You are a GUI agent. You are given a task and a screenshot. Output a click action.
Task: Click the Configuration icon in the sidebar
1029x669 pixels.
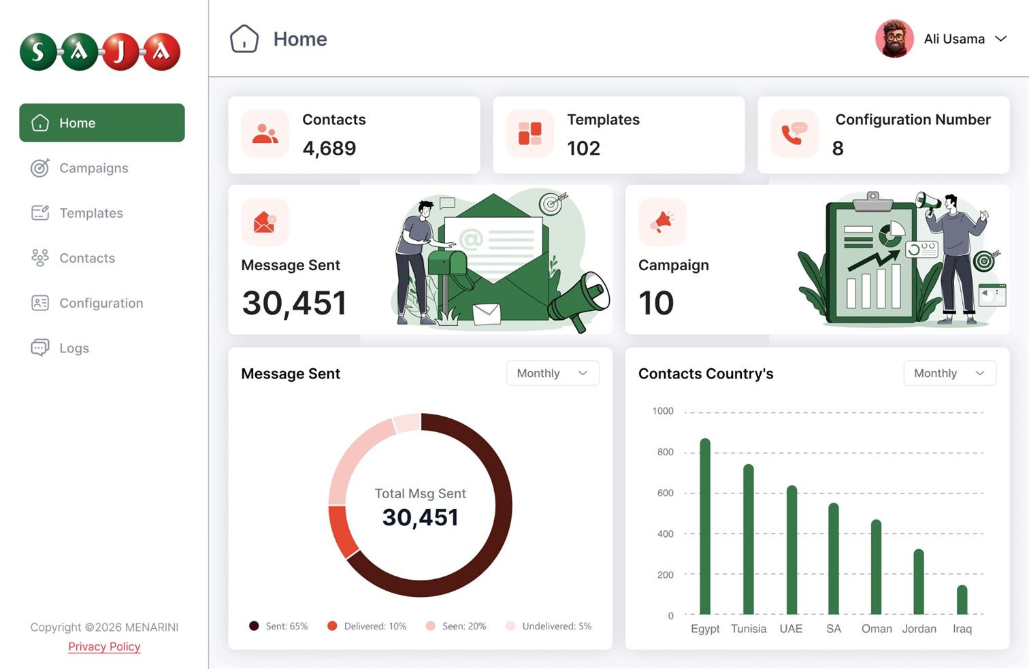coord(40,303)
